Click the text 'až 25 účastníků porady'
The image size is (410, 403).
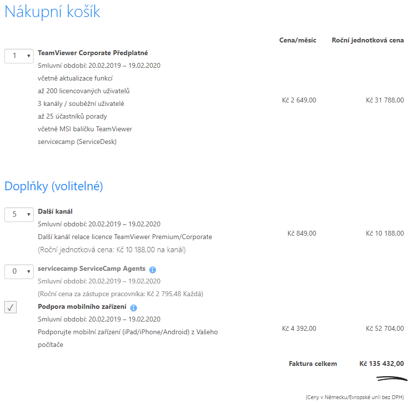point(72,117)
